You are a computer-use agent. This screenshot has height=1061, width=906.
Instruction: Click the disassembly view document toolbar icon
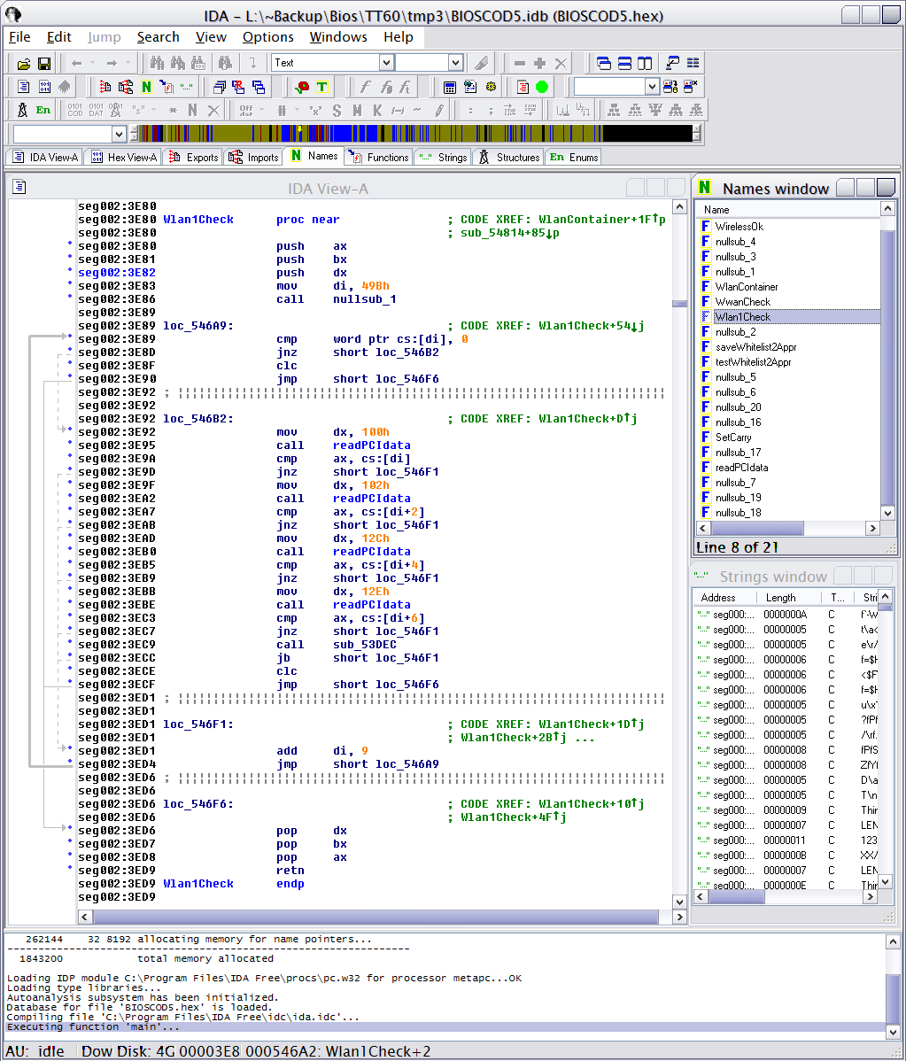(23, 87)
